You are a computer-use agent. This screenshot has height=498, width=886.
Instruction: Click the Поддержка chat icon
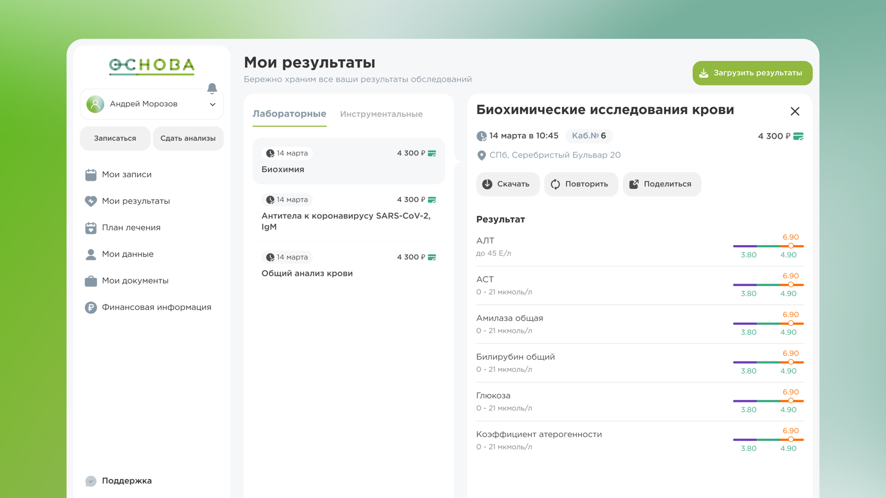91,481
